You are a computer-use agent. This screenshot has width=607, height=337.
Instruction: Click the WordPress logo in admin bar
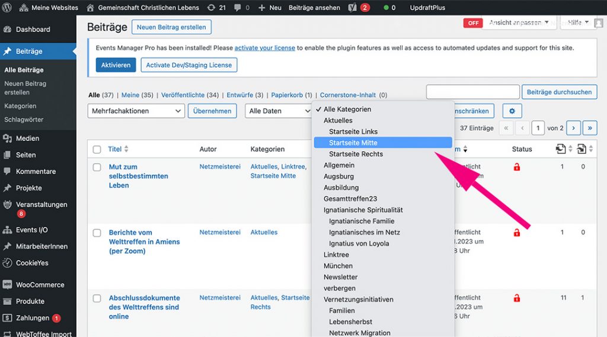[8, 8]
